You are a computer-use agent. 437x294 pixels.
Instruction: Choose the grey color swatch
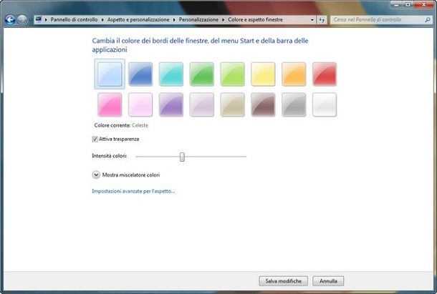click(294, 104)
